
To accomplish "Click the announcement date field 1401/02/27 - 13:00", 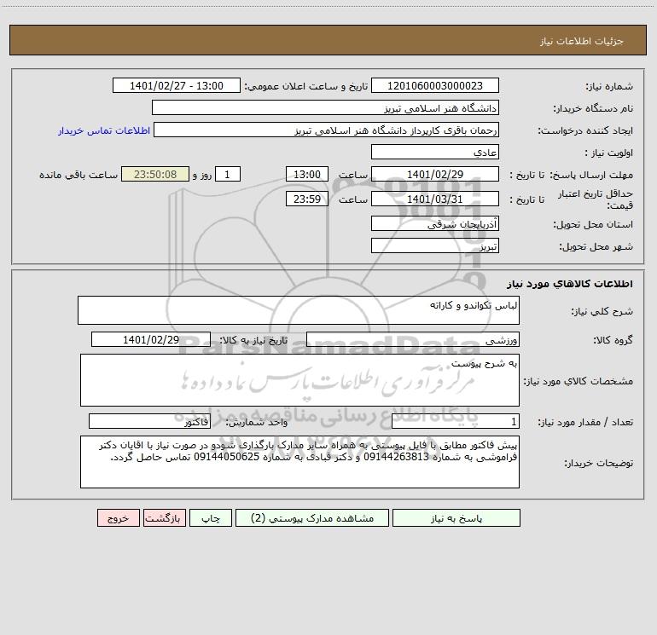I will coord(177,85).
